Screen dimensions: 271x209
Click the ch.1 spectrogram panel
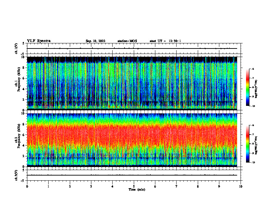pyautogui.click(x=132, y=83)
